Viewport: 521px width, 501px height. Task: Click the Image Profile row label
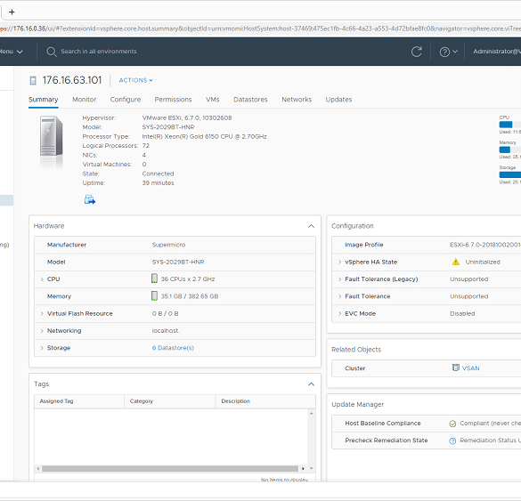coord(364,245)
